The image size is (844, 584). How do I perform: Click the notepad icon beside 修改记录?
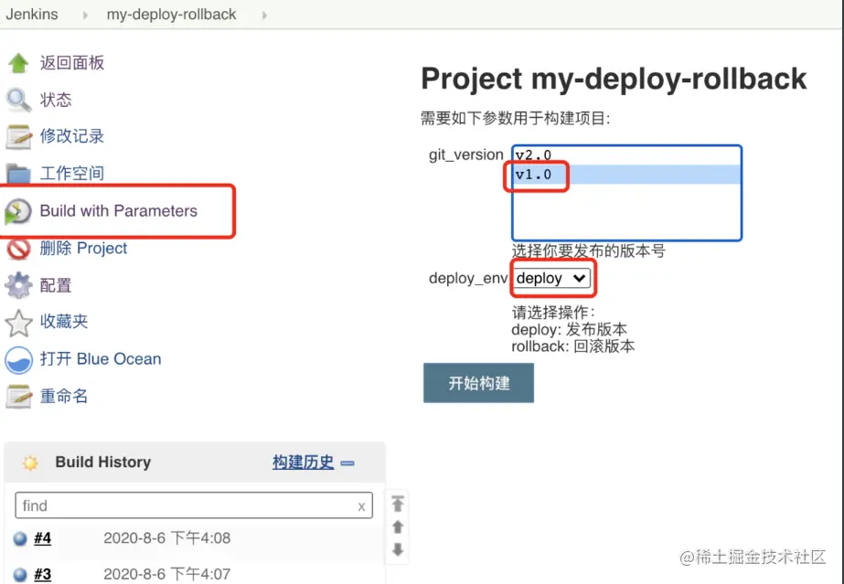(18, 136)
